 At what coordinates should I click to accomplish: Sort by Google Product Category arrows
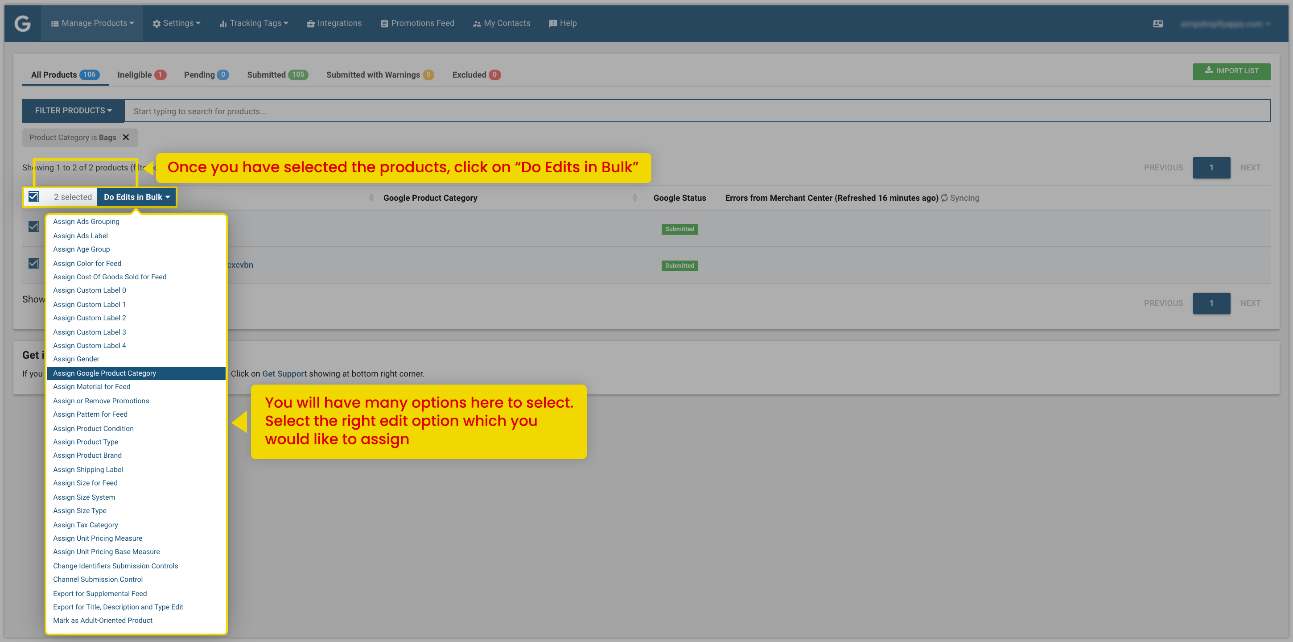pos(634,198)
